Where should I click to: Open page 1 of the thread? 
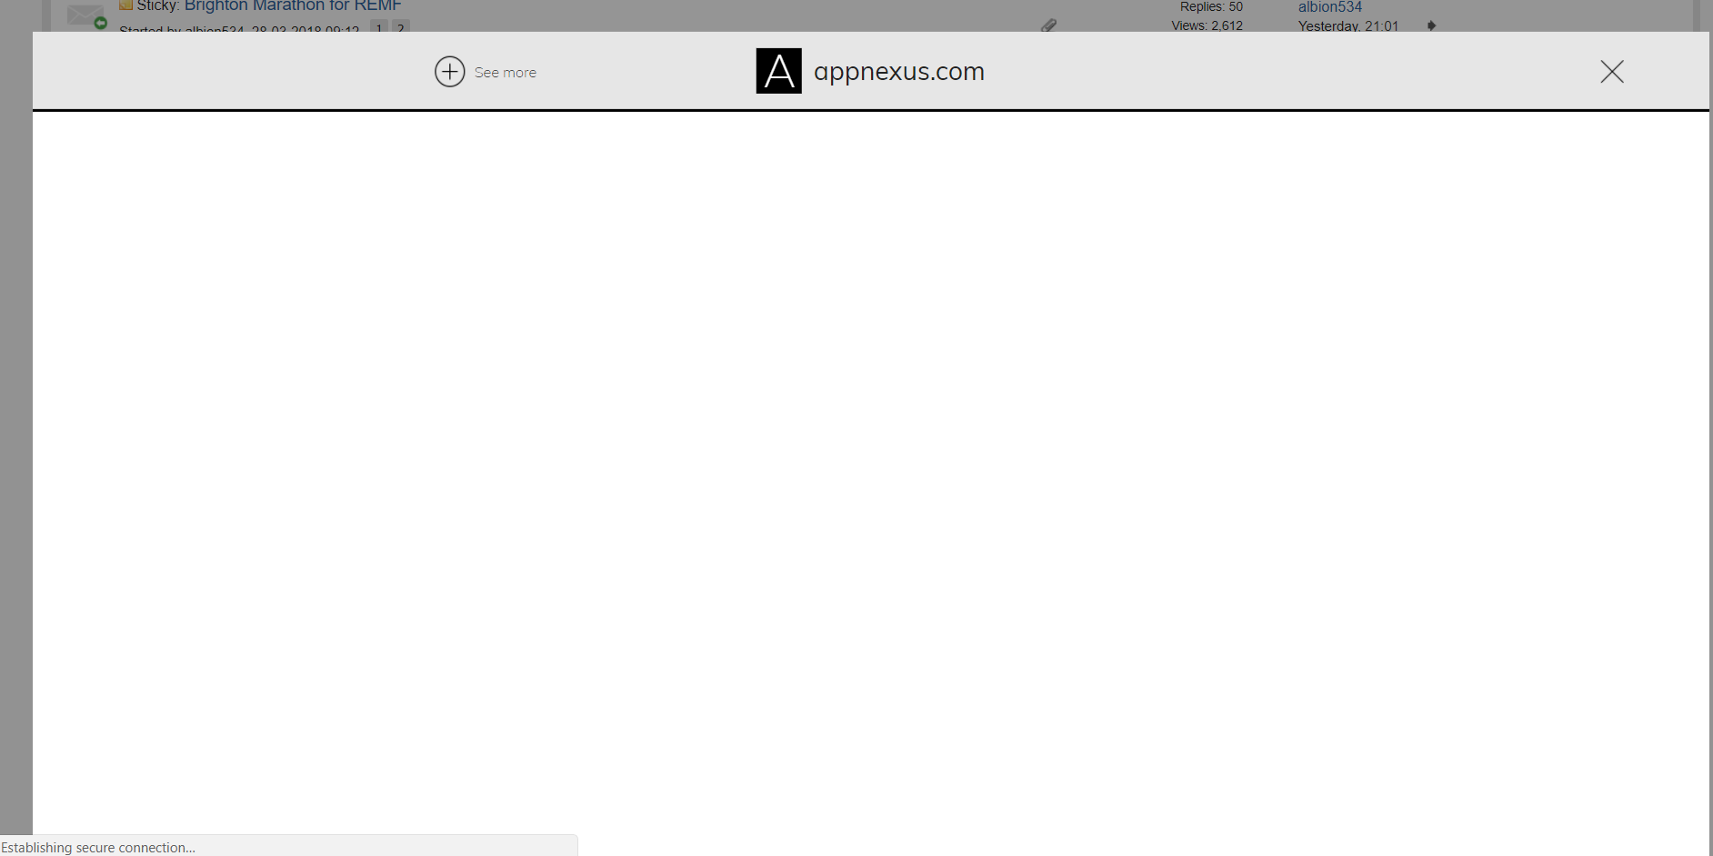click(379, 27)
